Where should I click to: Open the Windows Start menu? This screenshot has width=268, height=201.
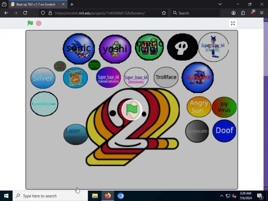6,196
